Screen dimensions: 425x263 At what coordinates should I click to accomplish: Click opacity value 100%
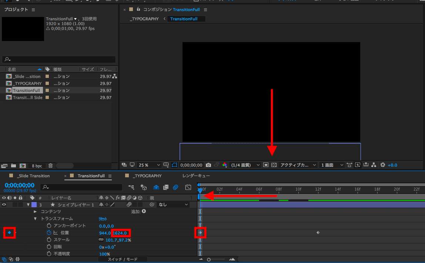tap(105, 254)
